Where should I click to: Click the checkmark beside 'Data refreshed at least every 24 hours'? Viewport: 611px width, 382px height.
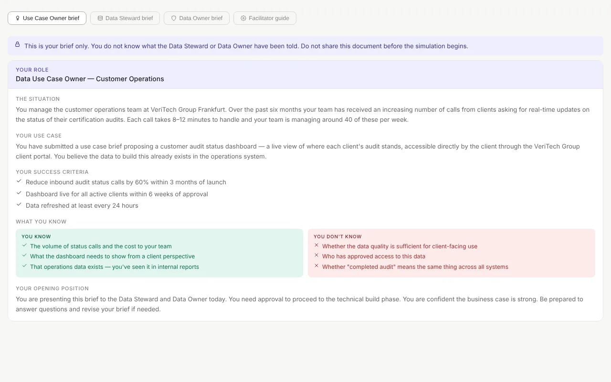pyautogui.click(x=19, y=205)
